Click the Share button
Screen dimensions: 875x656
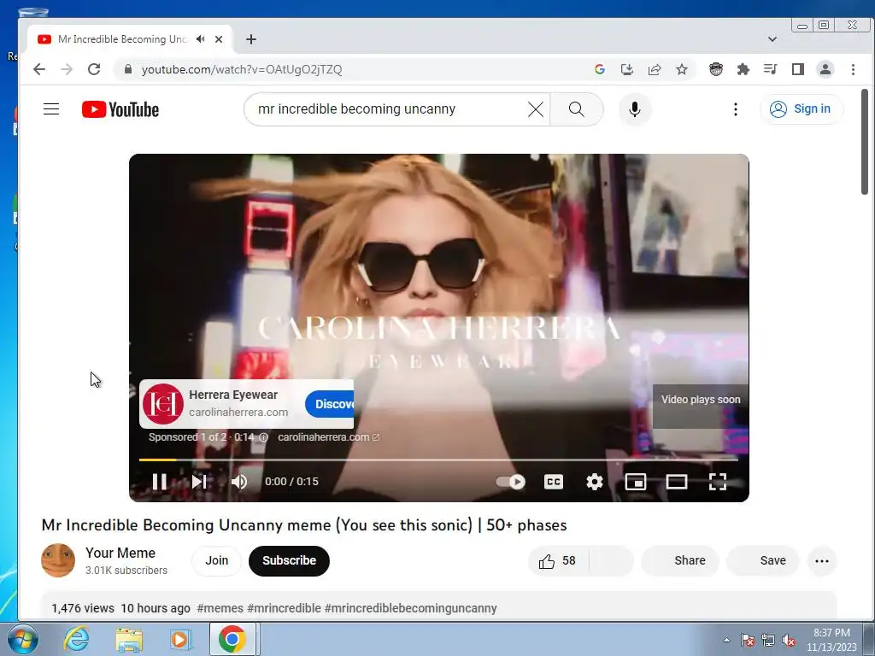(680, 560)
